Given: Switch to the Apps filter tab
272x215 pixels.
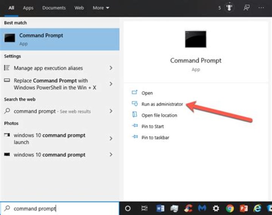Looking at the screenshot, I should (28, 8).
